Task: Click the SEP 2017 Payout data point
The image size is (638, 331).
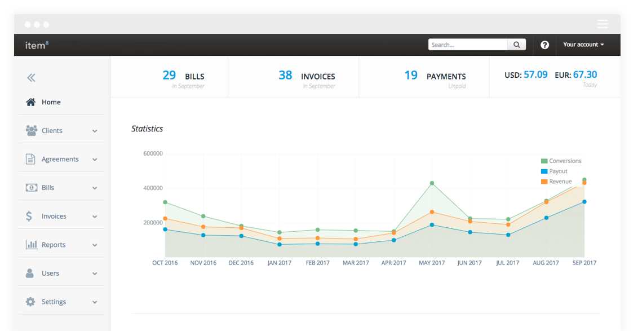Action: (584, 201)
